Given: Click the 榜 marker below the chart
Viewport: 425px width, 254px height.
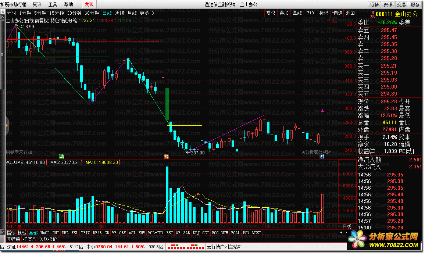Looking at the screenshot, I should 167,157.
